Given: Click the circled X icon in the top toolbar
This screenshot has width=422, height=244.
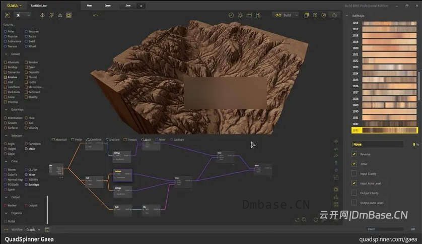Looking at the screenshot, I should [324, 15].
